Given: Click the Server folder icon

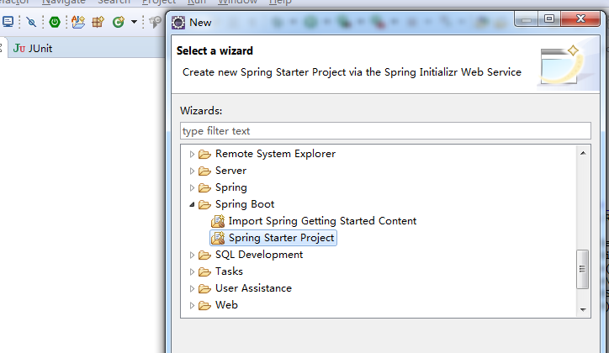Looking at the screenshot, I should (204, 171).
